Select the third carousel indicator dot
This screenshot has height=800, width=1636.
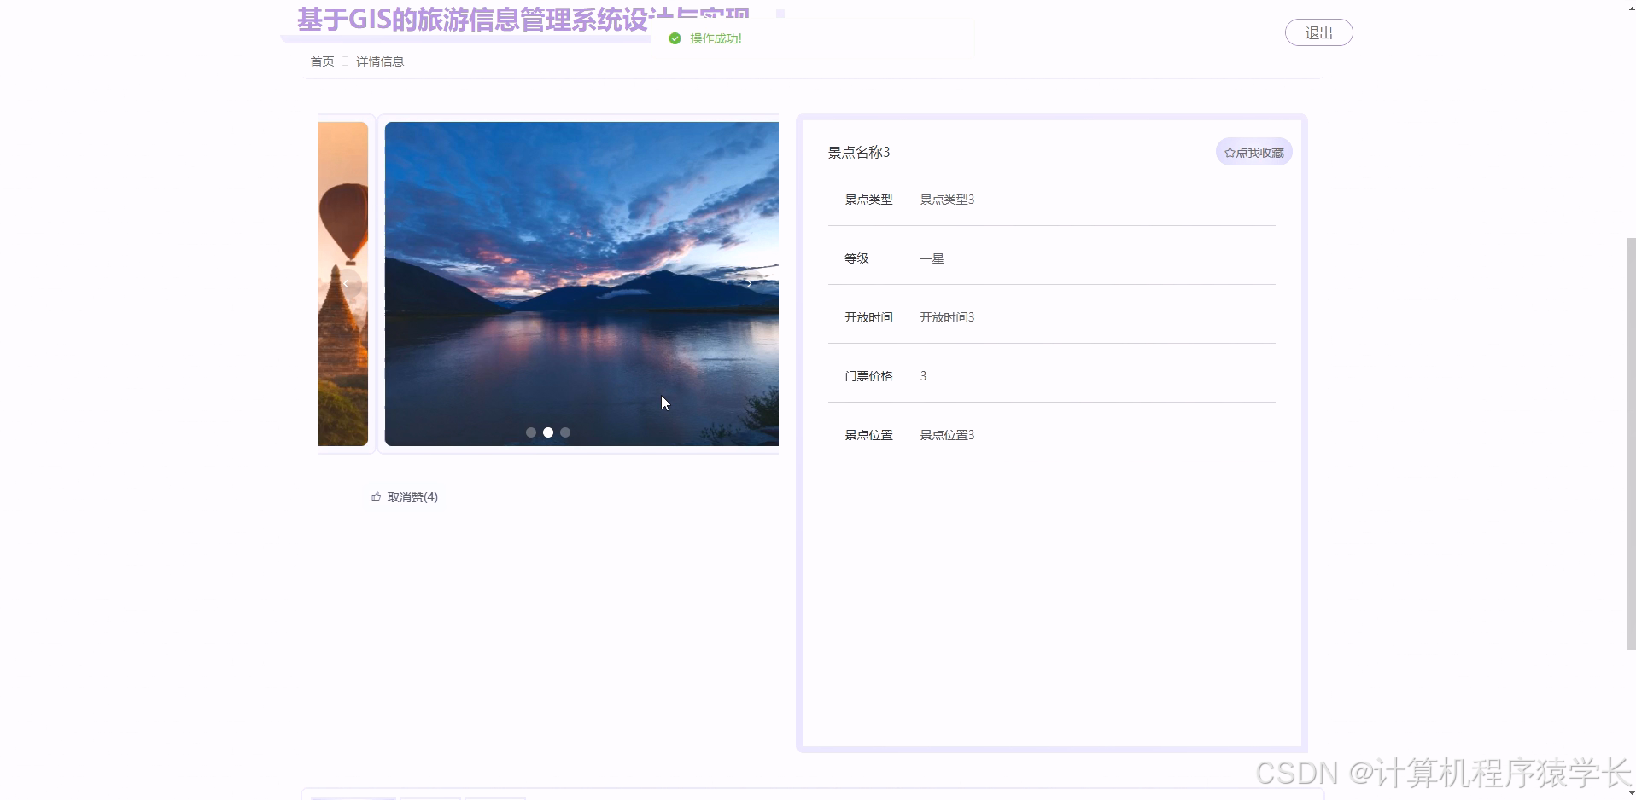[565, 432]
